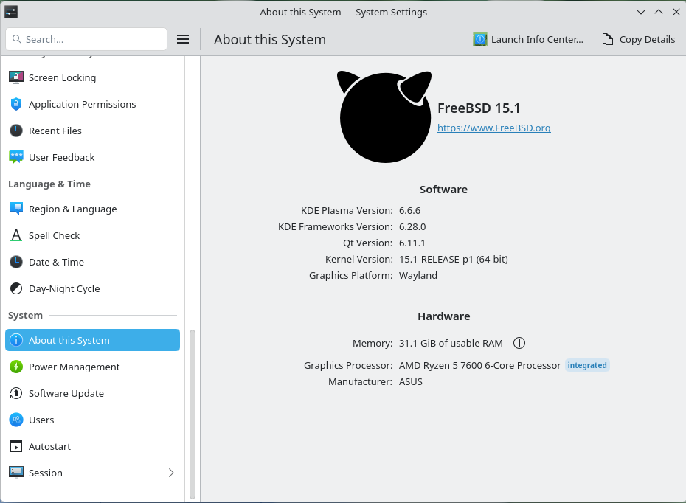Click the Day-Night Cycle half-moon icon
686x503 pixels.
click(x=16, y=288)
